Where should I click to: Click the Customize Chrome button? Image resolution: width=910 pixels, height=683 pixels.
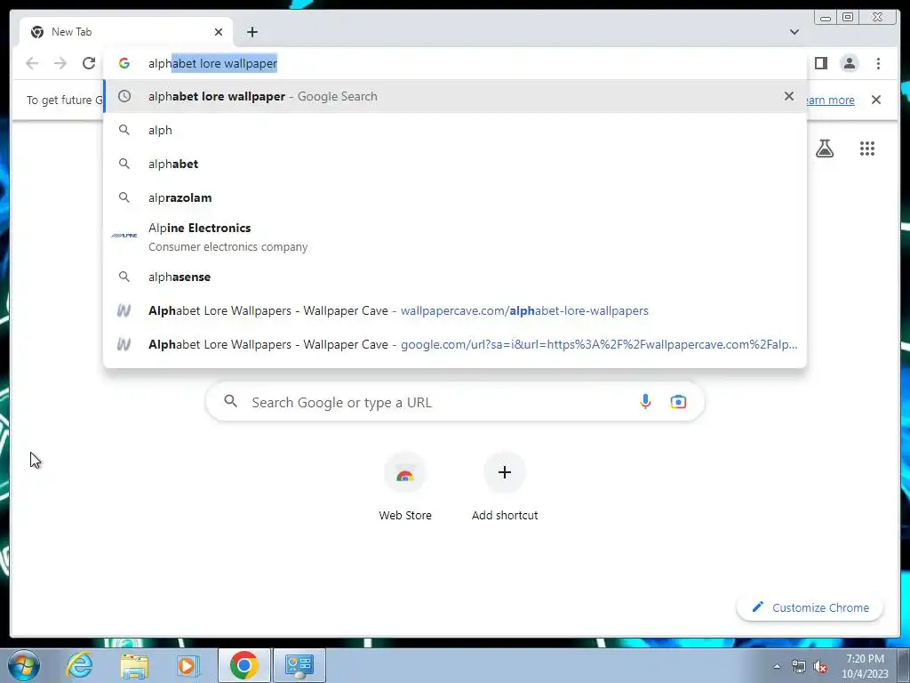(810, 607)
